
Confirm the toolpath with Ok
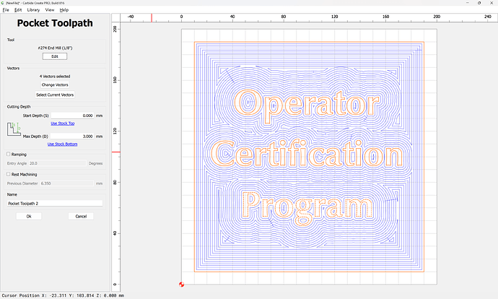(x=29, y=217)
